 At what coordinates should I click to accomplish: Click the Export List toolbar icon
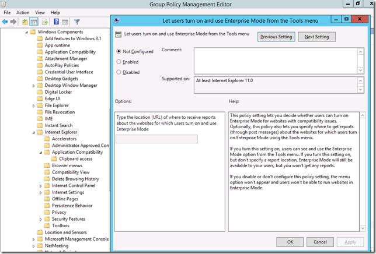click(46, 22)
